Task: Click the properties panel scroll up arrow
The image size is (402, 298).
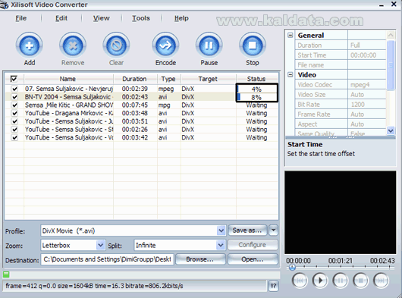Action: pos(391,35)
